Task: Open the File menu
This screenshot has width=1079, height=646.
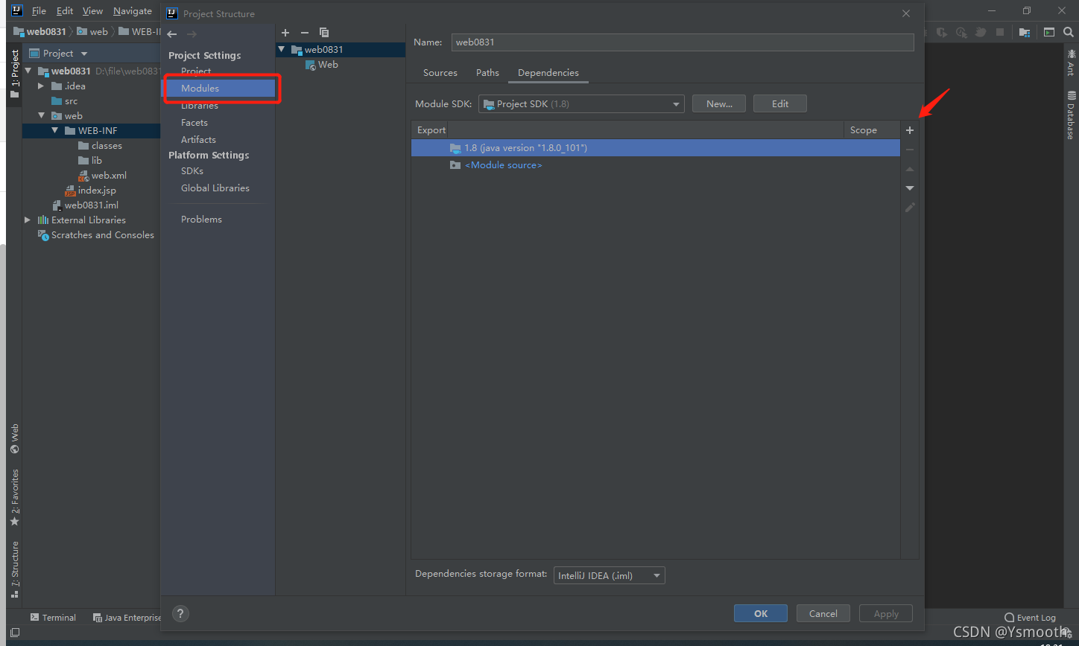Action: [x=39, y=11]
